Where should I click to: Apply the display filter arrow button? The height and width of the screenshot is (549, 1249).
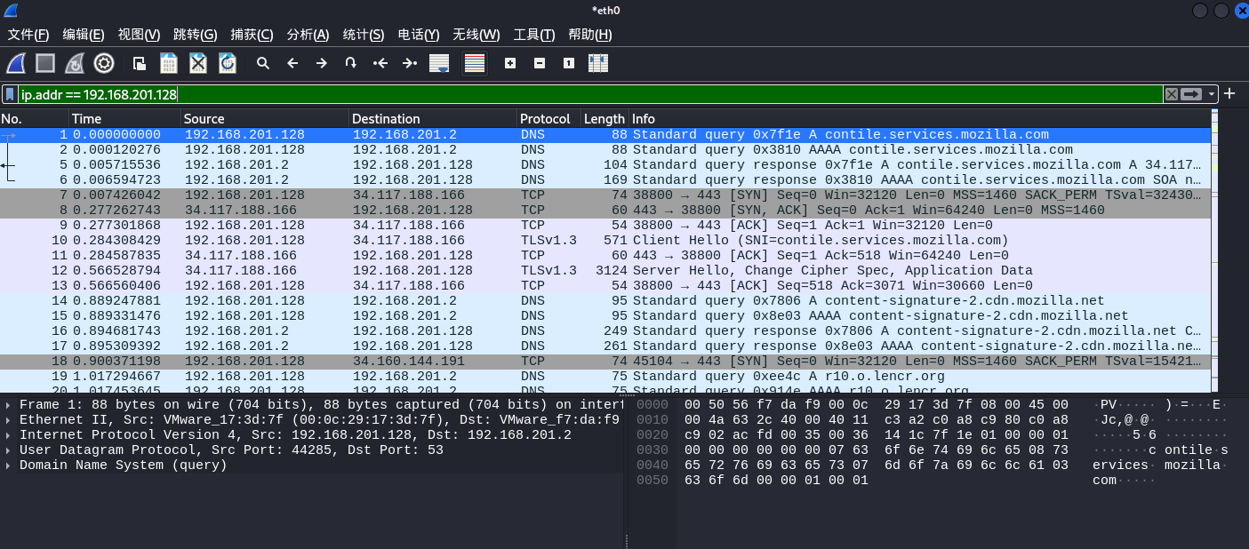[x=1191, y=94]
